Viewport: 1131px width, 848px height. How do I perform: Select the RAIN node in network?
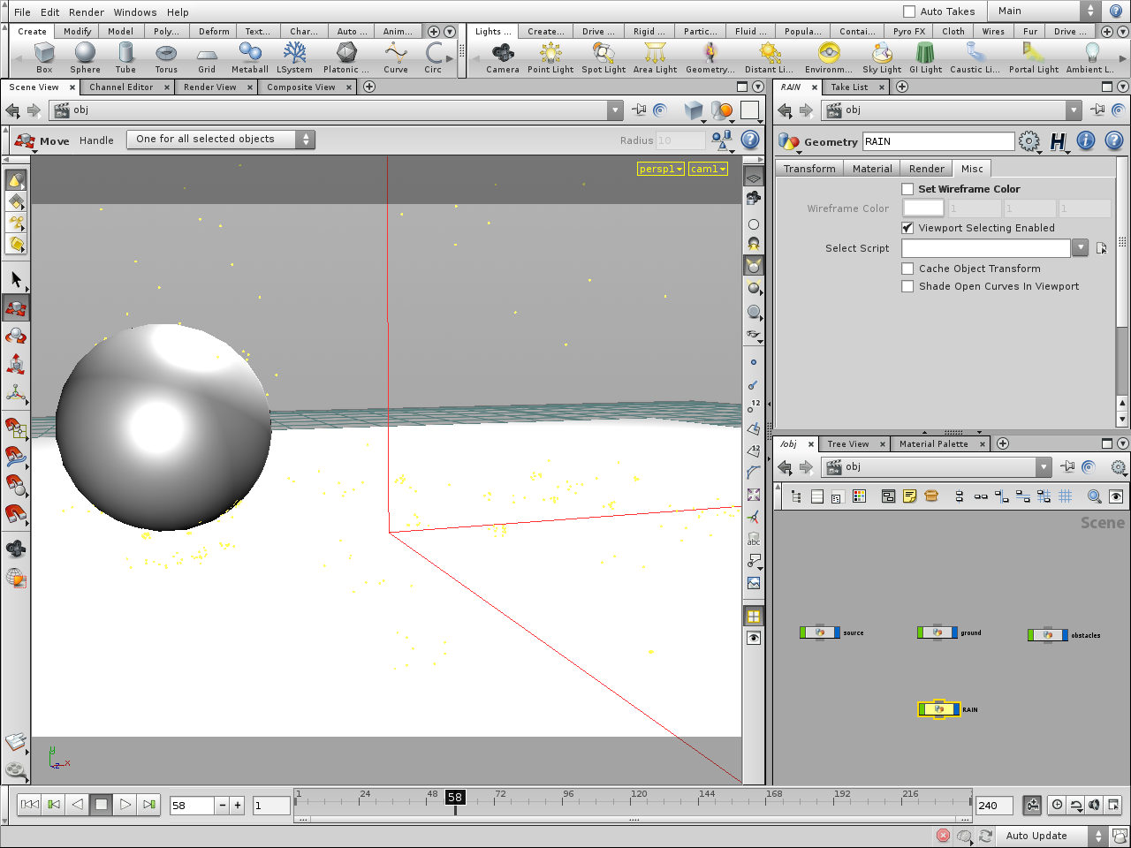(938, 709)
